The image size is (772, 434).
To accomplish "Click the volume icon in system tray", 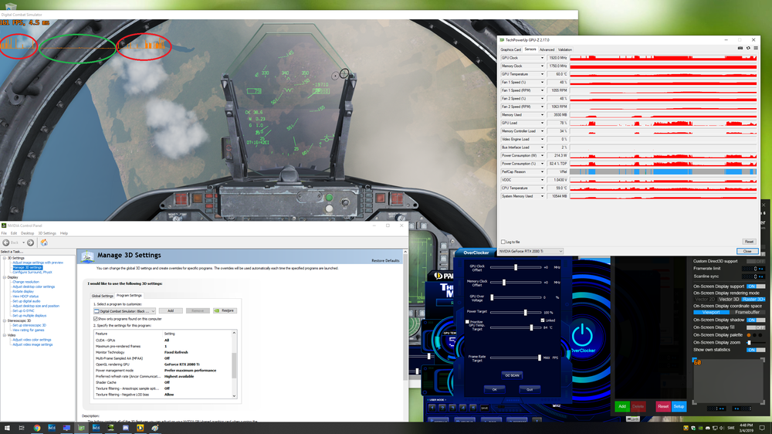I will point(722,428).
